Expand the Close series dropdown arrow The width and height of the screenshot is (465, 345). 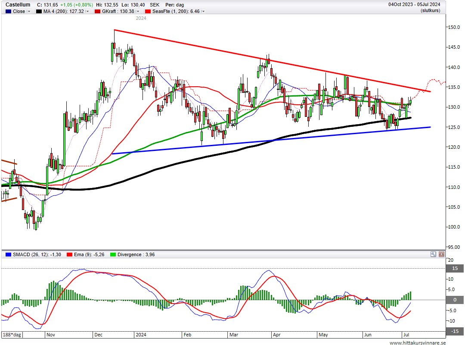click(29, 11)
